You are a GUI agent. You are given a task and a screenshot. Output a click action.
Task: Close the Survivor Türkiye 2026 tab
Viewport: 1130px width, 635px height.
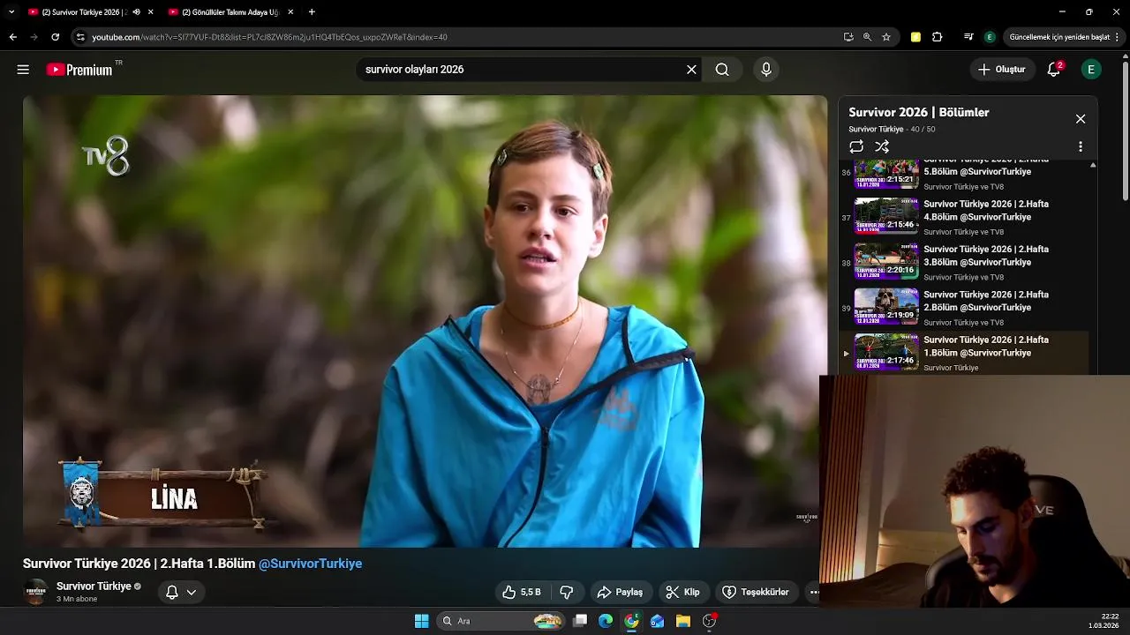click(150, 12)
